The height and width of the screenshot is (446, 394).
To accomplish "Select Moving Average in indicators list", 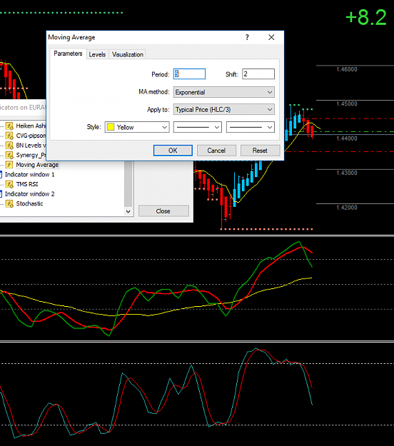I will click(x=37, y=165).
